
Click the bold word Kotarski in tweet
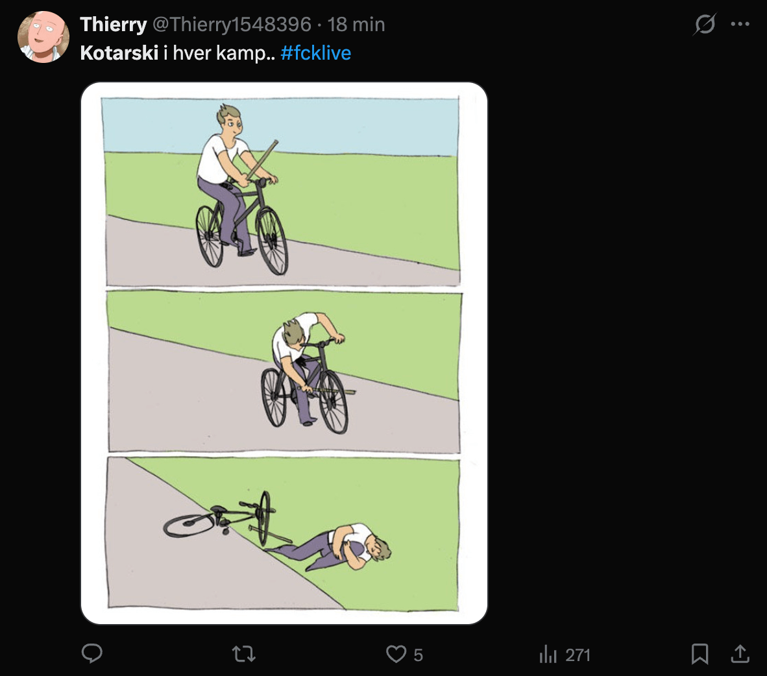(119, 53)
